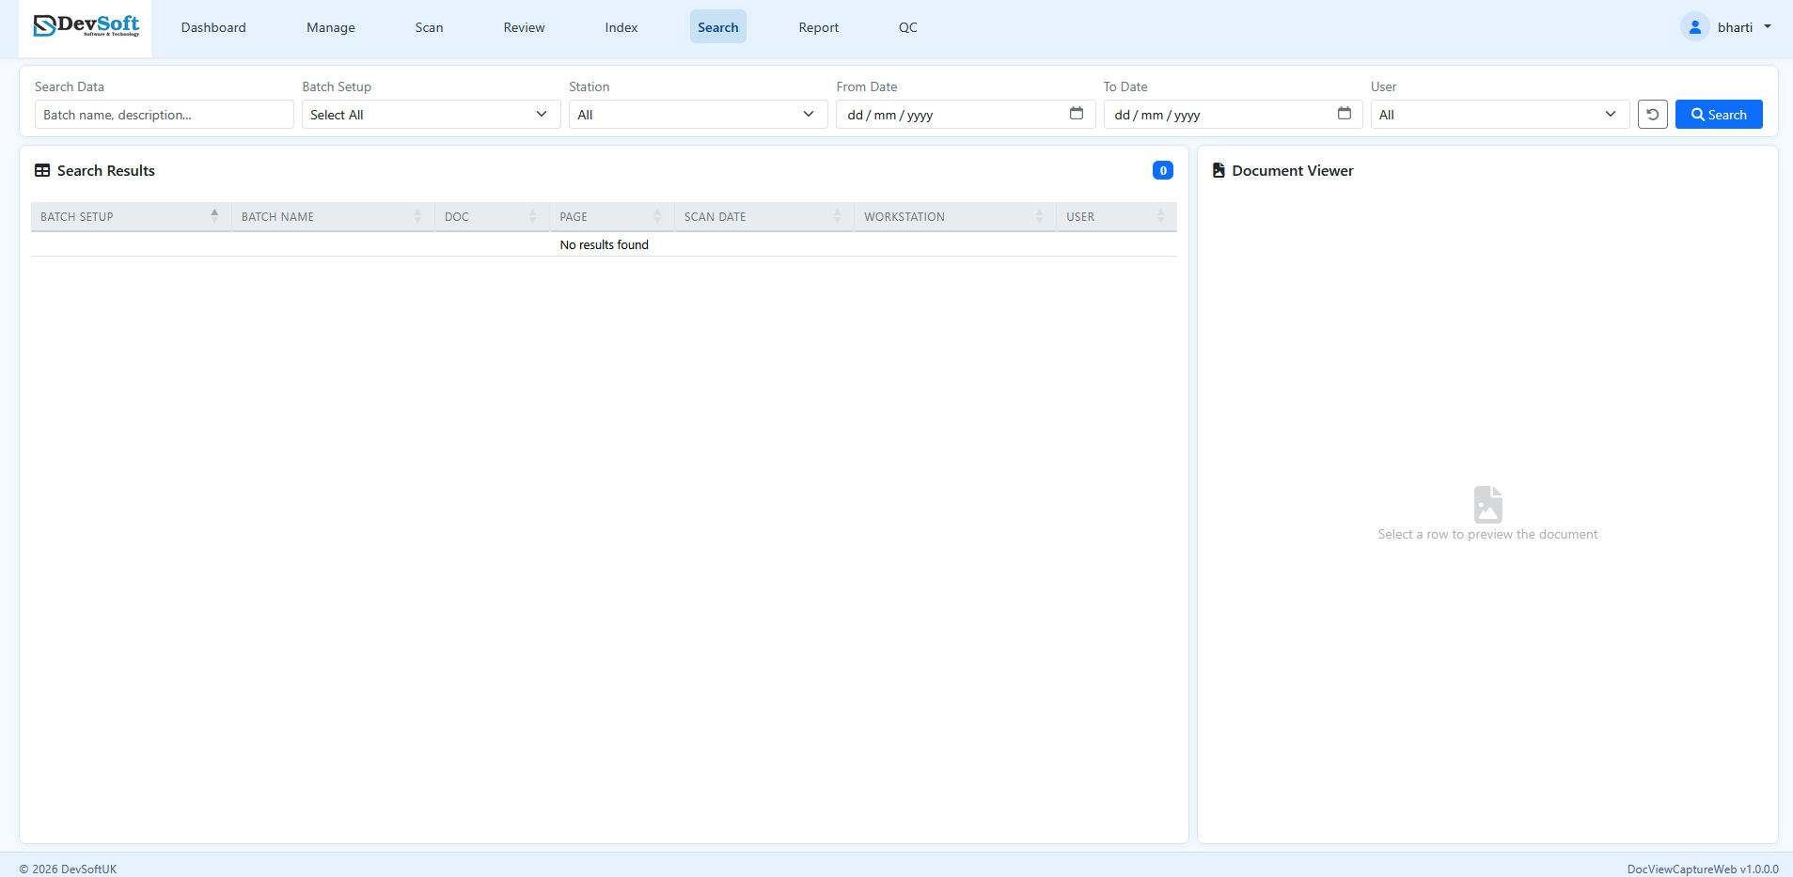The height and width of the screenshot is (877, 1793).
Task: Open the Manage tab
Action: click(x=331, y=27)
